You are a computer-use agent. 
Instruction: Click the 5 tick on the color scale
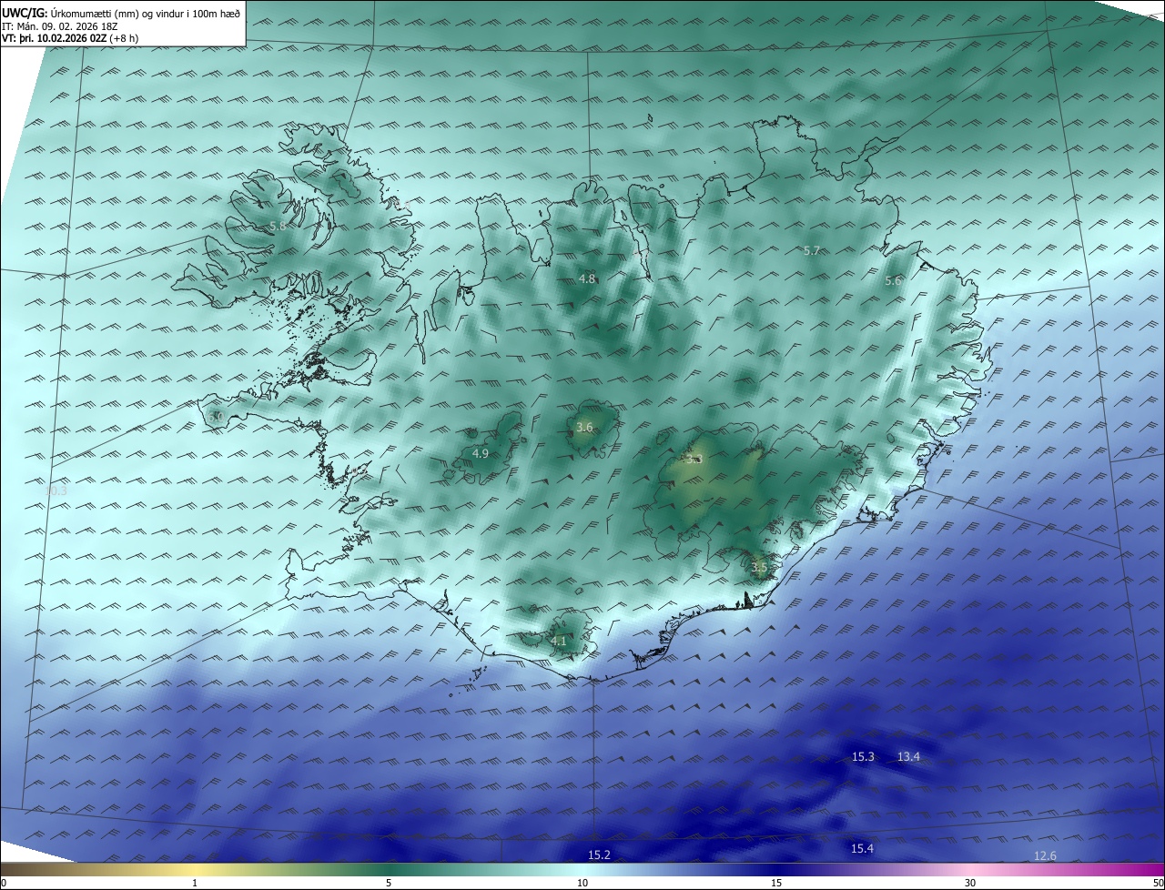tap(389, 884)
